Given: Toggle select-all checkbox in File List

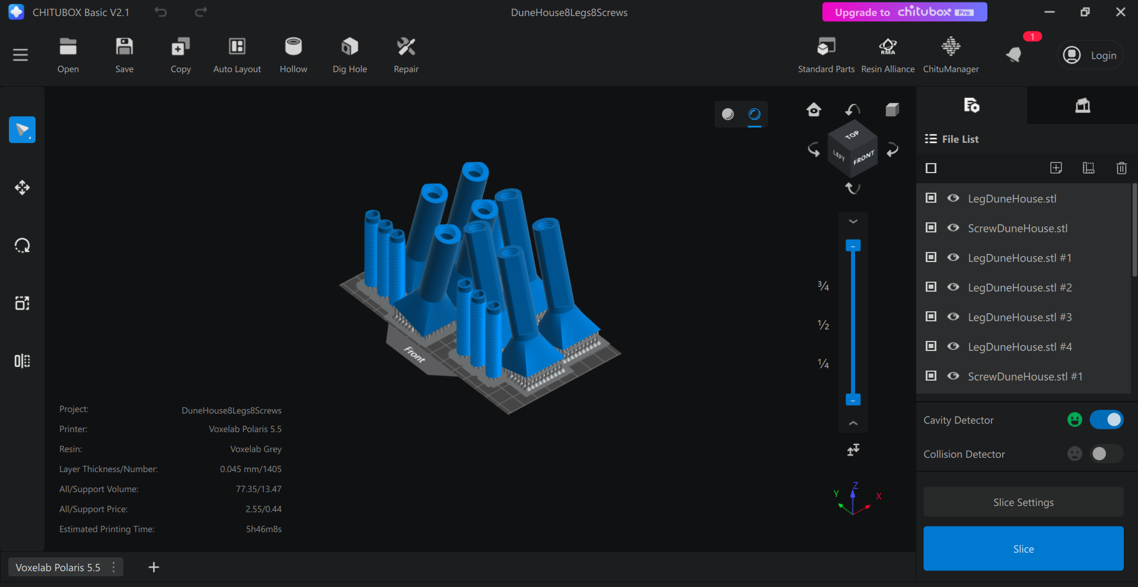Looking at the screenshot, I should click(x=931, y=168).
